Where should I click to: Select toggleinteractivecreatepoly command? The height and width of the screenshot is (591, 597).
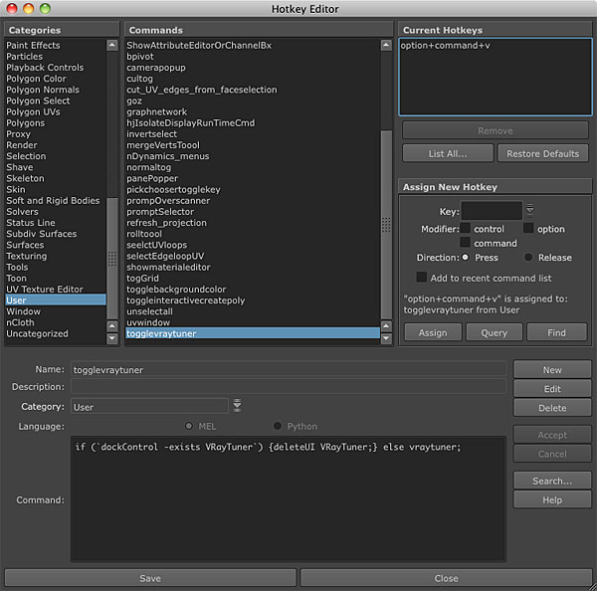tap(253, 300)
